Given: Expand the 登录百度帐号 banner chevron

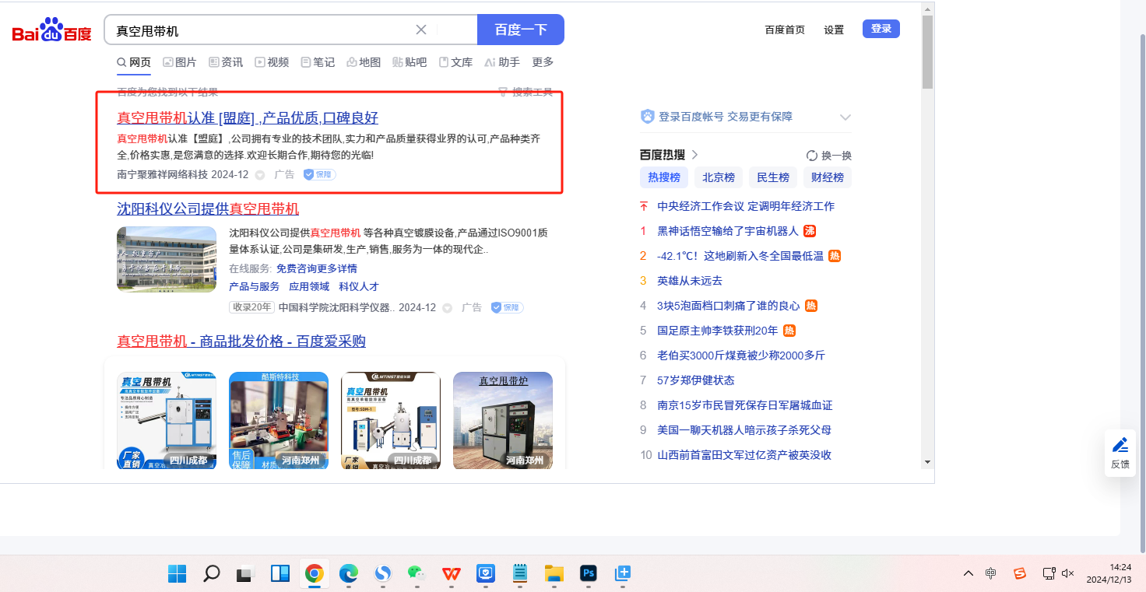Looking at the screenshot, I should click(845, 117).
